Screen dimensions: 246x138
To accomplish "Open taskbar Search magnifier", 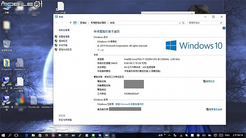I will pos(10,135).
